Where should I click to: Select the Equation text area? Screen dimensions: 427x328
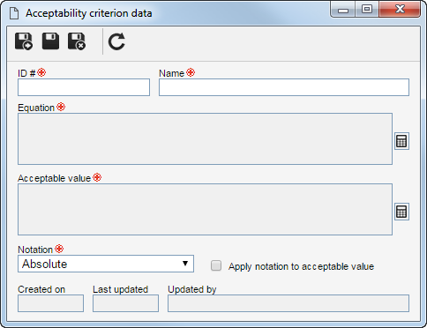point(205,139)
